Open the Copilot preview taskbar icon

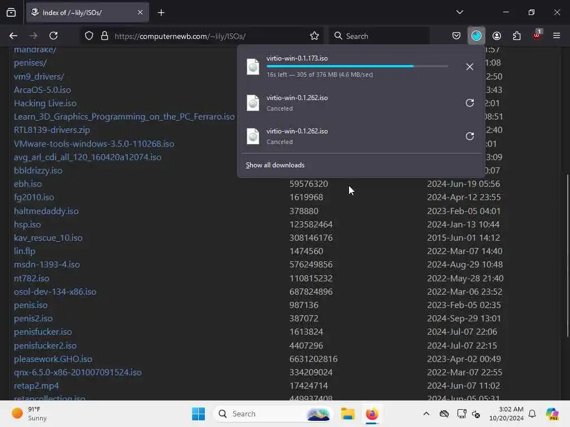[x=552, y=414]
